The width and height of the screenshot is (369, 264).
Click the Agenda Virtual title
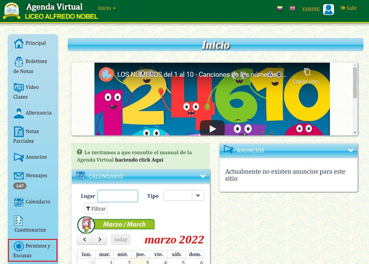(x=54, y=7)
